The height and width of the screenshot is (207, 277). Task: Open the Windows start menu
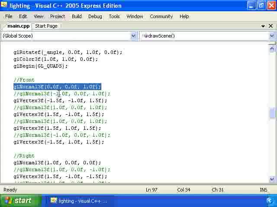coord(20,201)
